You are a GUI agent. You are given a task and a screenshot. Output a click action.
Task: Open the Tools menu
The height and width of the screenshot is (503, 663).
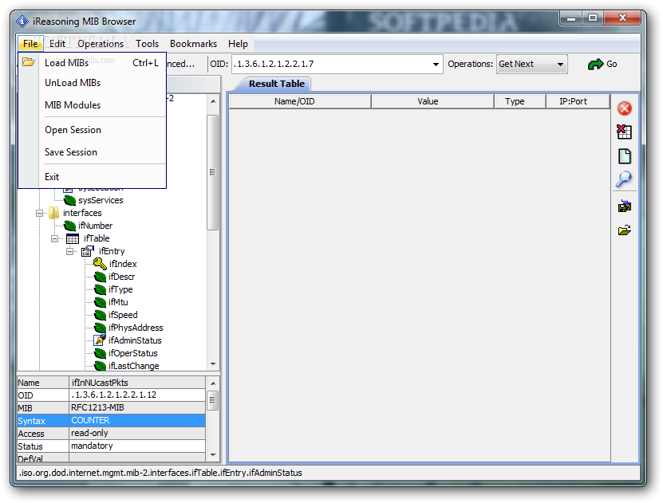[147, 44]
